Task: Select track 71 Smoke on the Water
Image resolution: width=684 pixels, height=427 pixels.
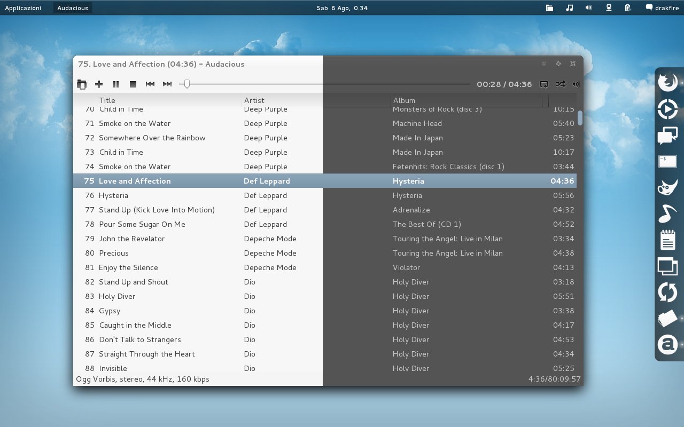Action: click(325, 123)
